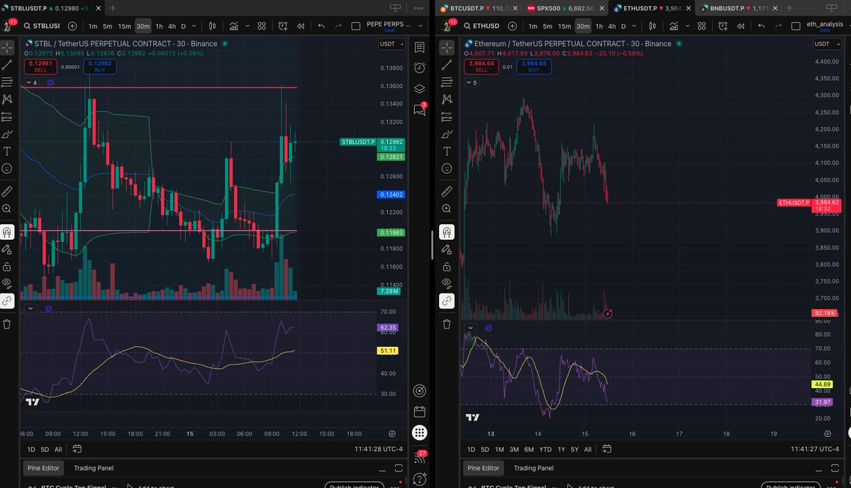This screenshot has height=488, width=851.
Task: Select the trend line tool in STBL window
Action: [x=7, y=65]
